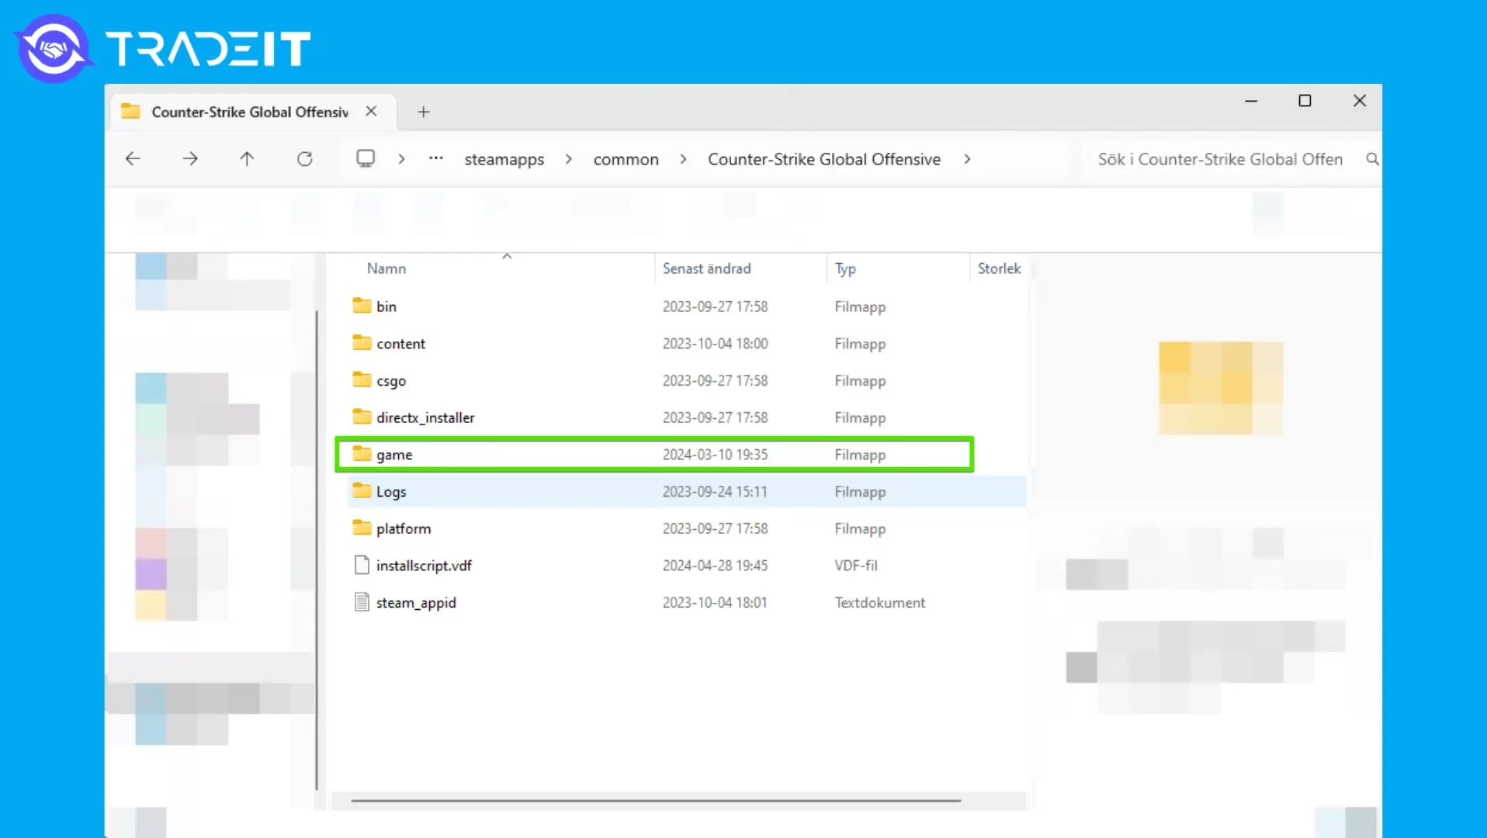Select the Logs folder icon
Viewport: 1487px width, 838px height.
click(362, 490)
